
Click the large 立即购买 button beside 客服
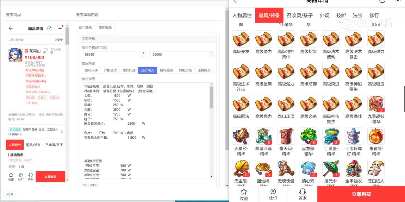(x=361, y=194)
